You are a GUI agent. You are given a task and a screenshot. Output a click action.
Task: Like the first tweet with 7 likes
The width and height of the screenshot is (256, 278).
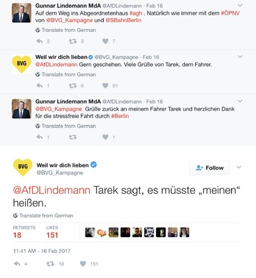[105, 41]
